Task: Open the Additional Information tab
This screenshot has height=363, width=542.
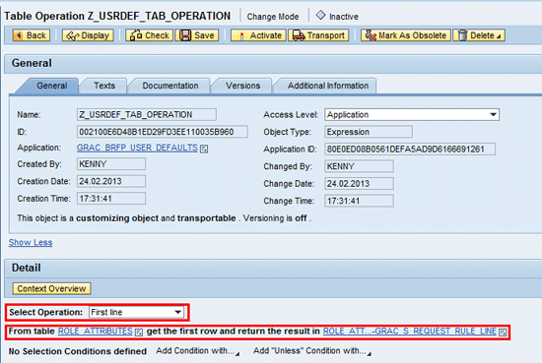Action: [328, 86]
